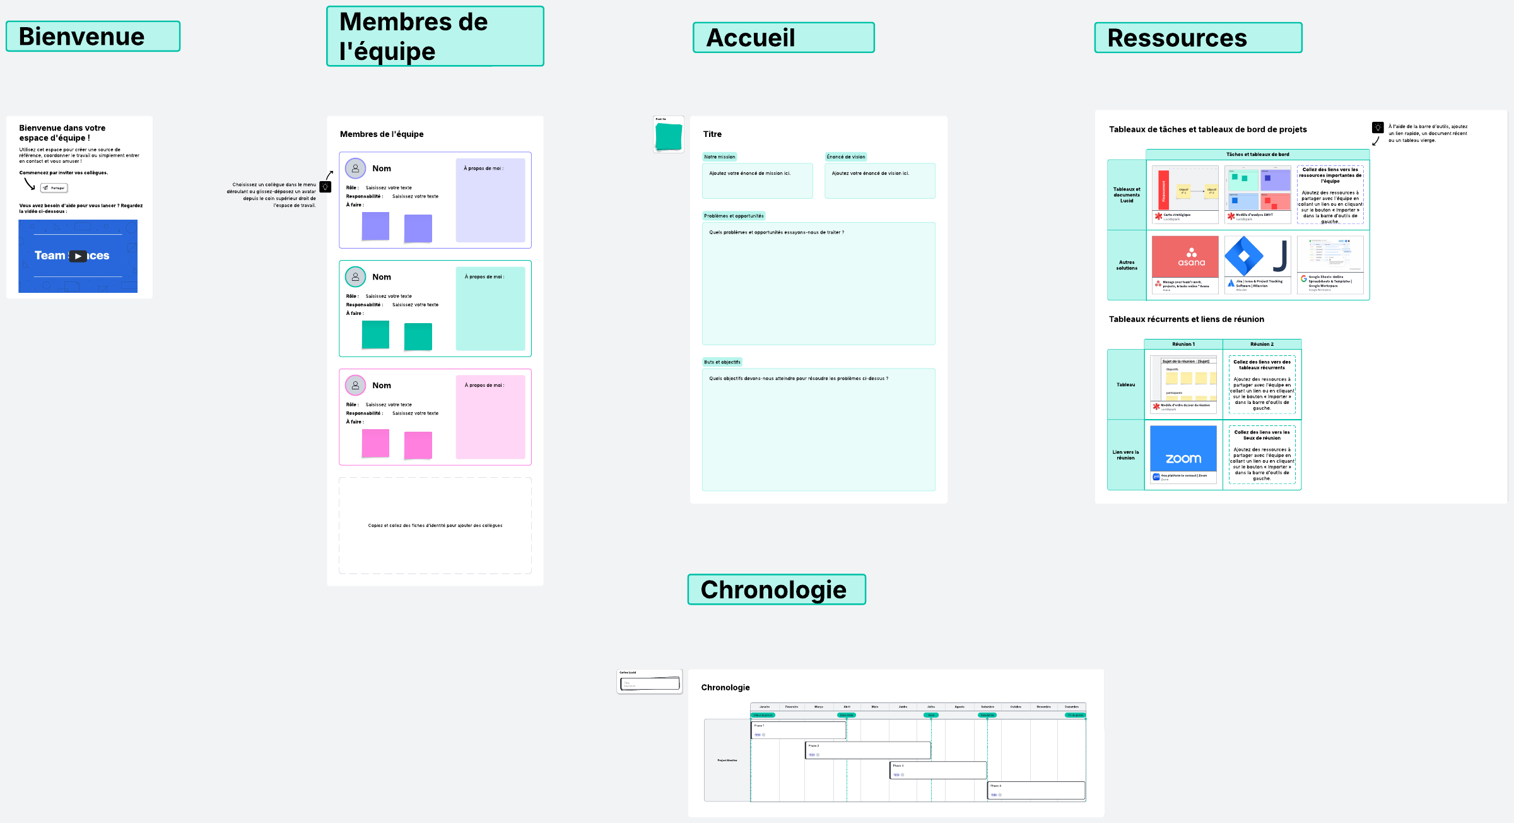Select first purple sticky note
This screenshot has height=823, width=1514.
click(x=375, y=226)
